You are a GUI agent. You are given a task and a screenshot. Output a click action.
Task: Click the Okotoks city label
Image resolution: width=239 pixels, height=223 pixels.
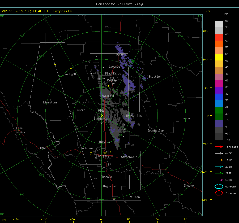tap(106, 177)
